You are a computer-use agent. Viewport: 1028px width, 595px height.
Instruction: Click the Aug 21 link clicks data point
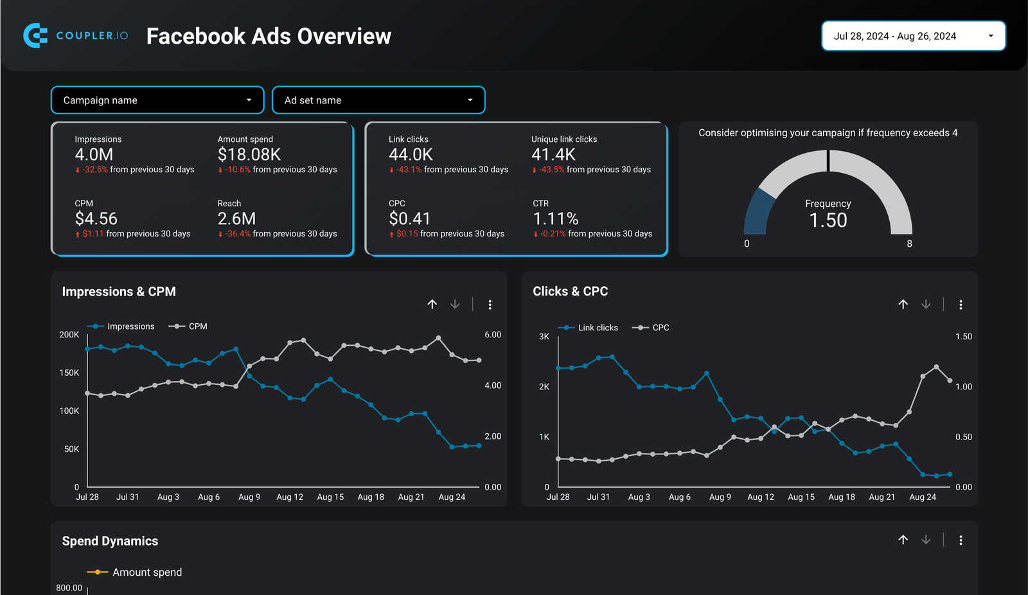coord(882,446)
